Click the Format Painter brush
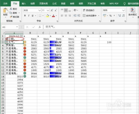 pos(11,17)
